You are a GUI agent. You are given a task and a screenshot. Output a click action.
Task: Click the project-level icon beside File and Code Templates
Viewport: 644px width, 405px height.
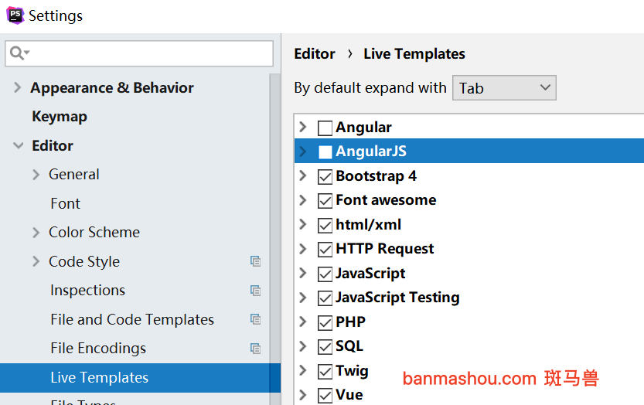255,319
